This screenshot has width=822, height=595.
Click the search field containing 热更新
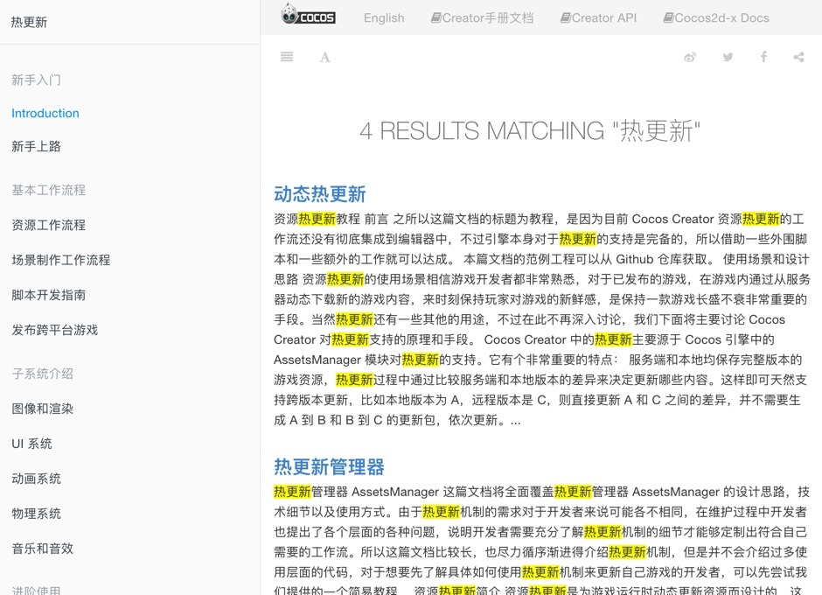[x=130, y=22]
